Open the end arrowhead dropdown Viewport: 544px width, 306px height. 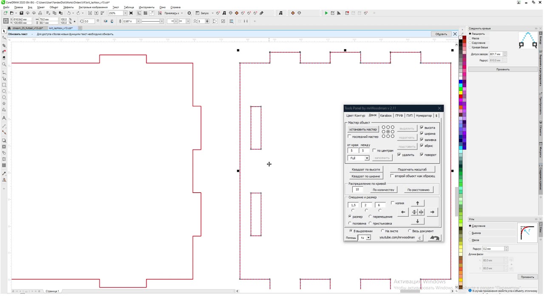coord(188,21)
